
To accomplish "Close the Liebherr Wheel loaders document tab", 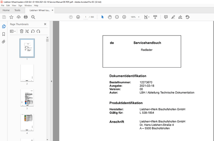I will coord(52,10).
